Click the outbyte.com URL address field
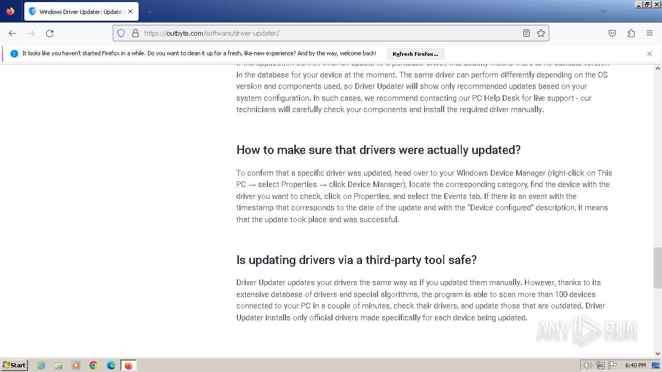The width and height of the screenshot is (662, 372). click(331, 33)
